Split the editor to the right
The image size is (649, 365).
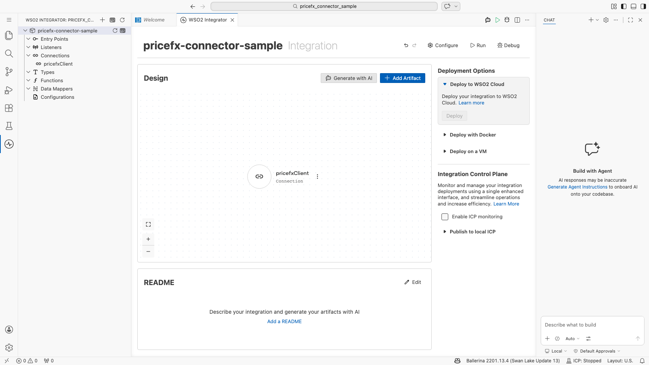tap(517, 20)
